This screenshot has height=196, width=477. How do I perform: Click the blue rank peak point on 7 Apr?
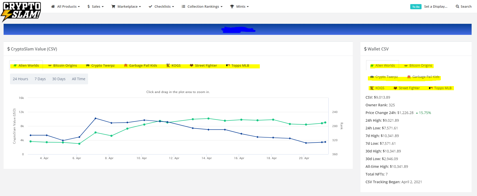(96, 118)
